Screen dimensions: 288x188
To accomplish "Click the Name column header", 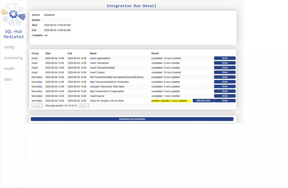I will 93,53.
